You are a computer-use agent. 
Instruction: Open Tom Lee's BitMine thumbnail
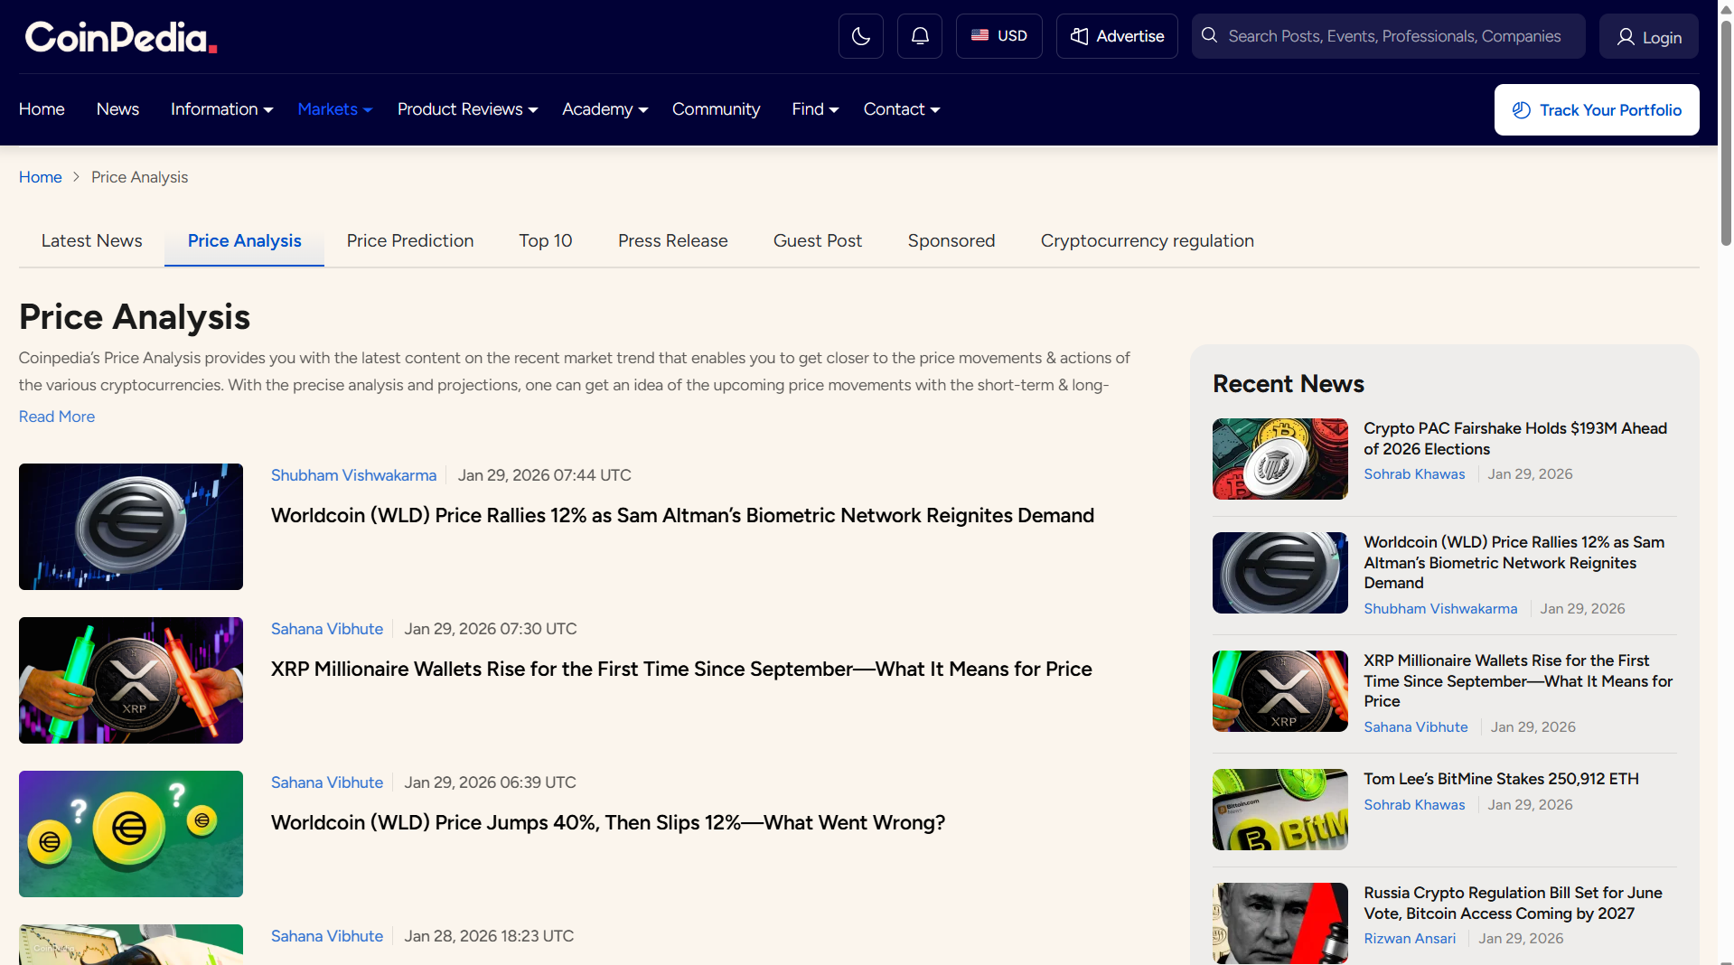point(1280,810)
